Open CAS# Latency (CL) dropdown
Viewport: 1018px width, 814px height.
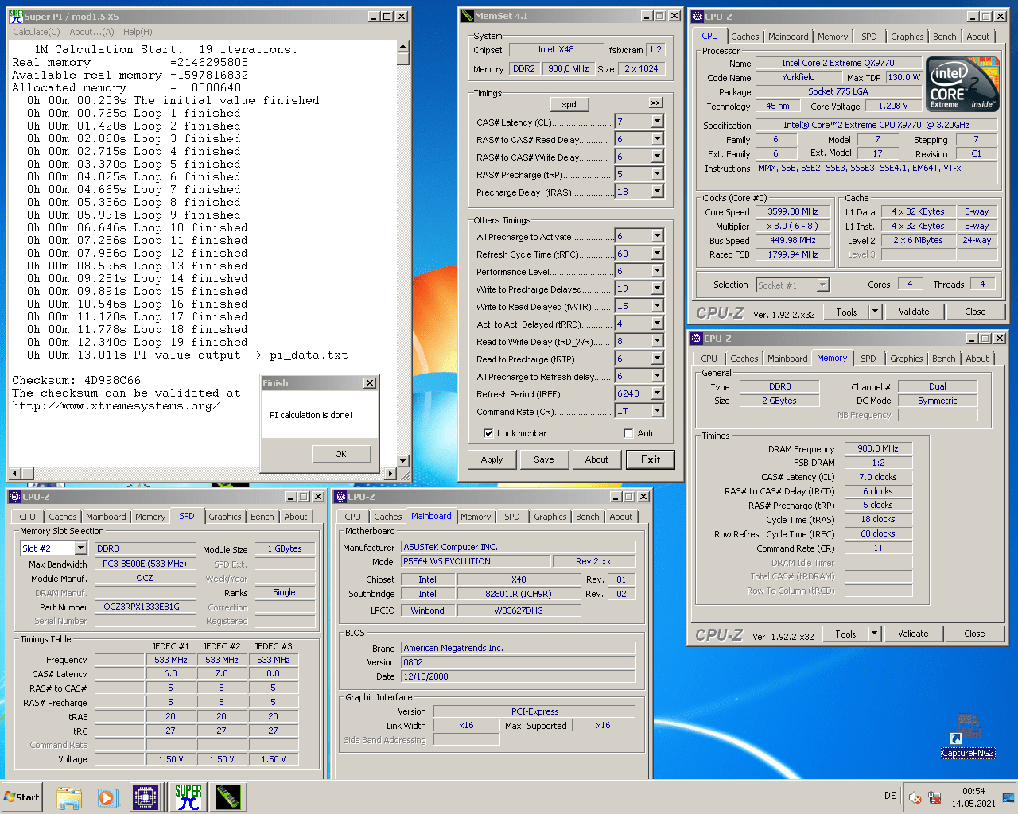tap(657, 122)
